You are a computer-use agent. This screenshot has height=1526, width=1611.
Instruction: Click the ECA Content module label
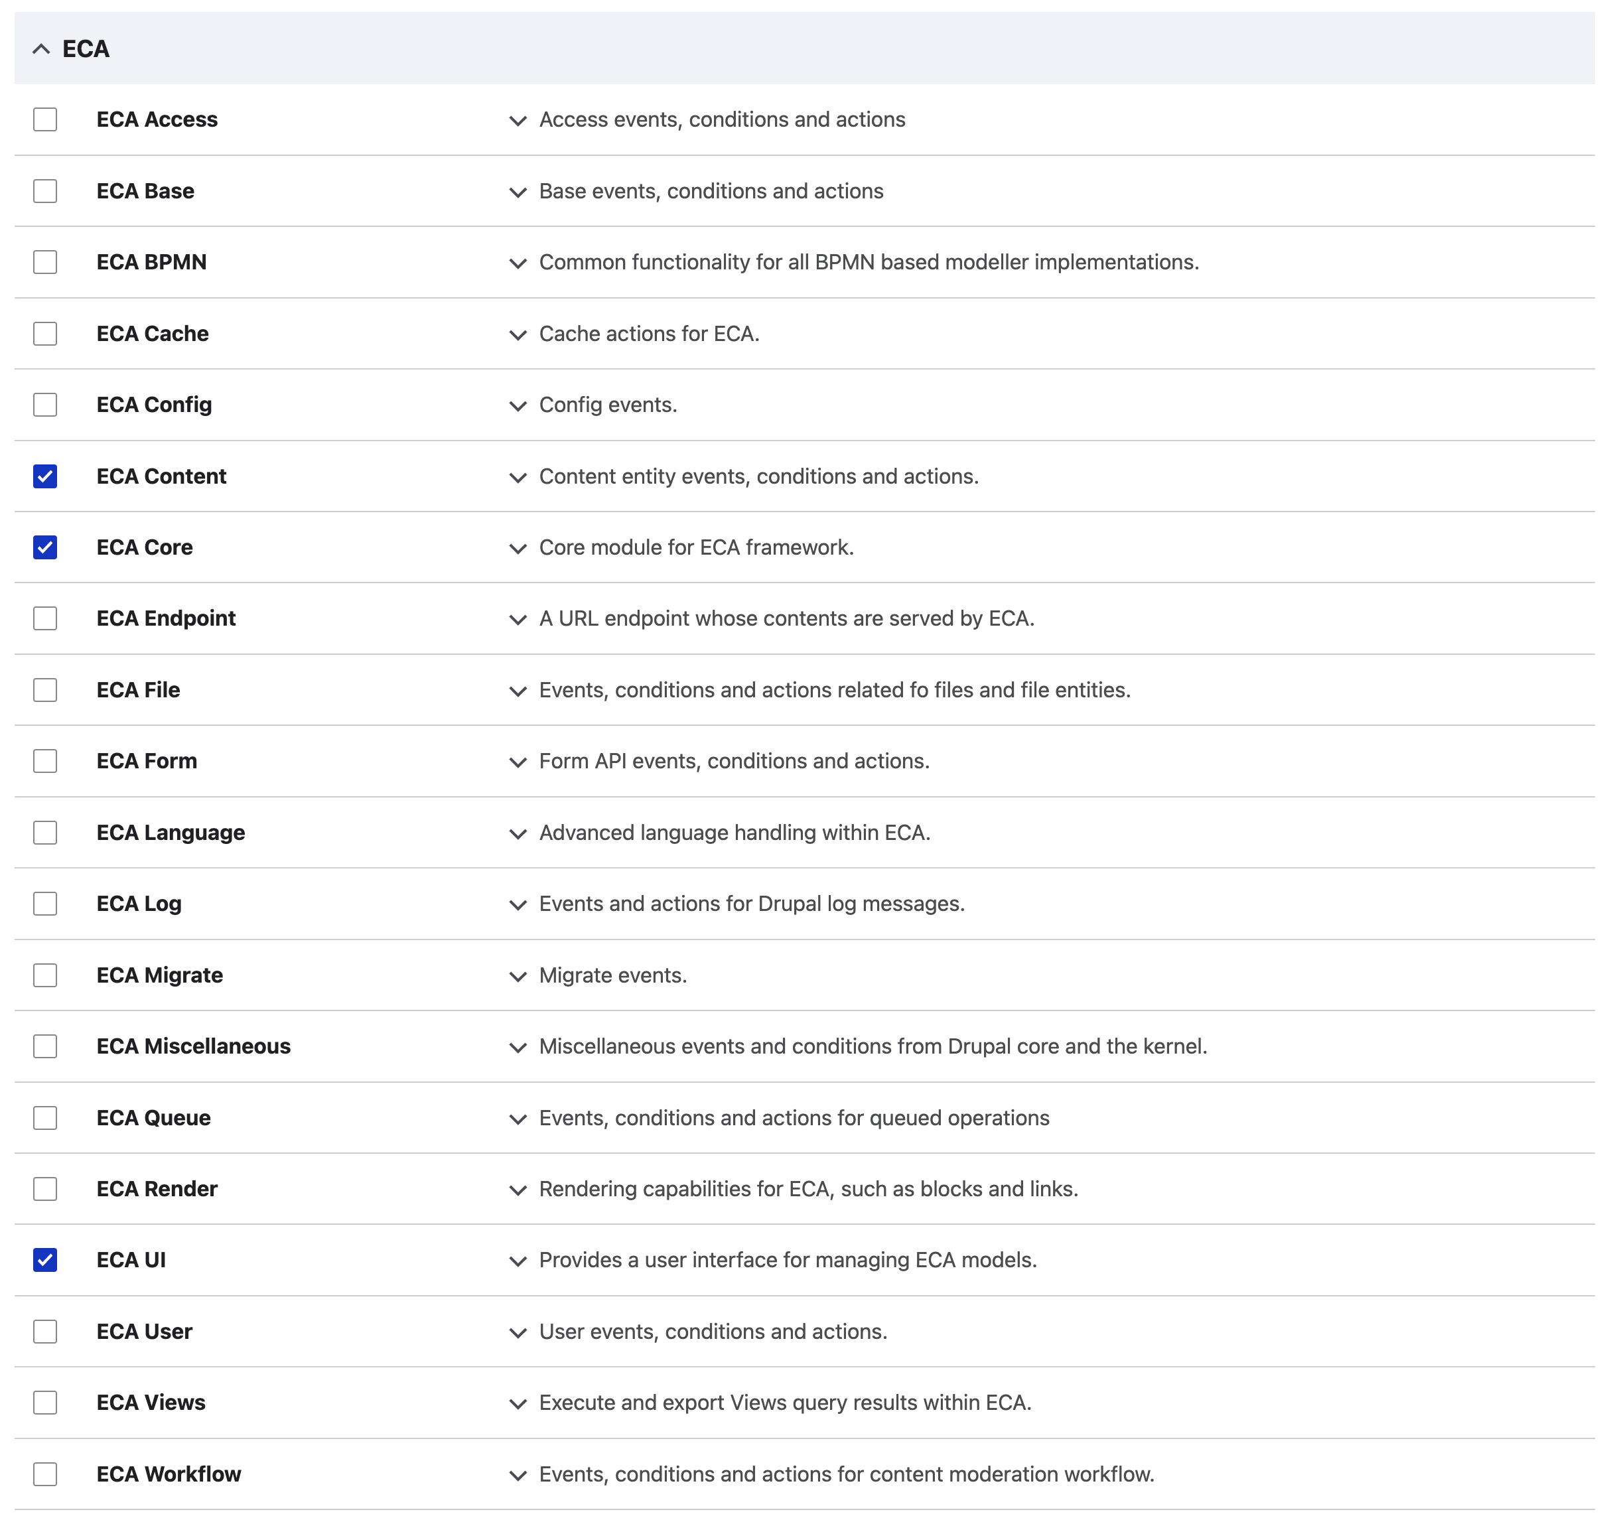161,476
